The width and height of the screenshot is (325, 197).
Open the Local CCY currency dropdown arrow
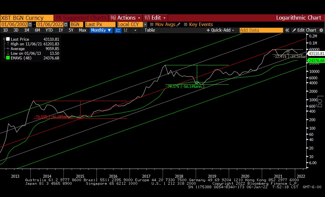145,25
